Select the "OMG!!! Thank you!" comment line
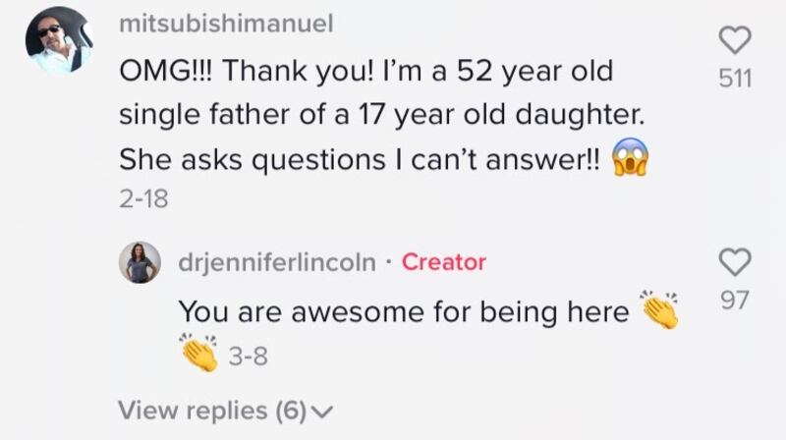Viewport: 786px width, 440px height. pos(365,73)
